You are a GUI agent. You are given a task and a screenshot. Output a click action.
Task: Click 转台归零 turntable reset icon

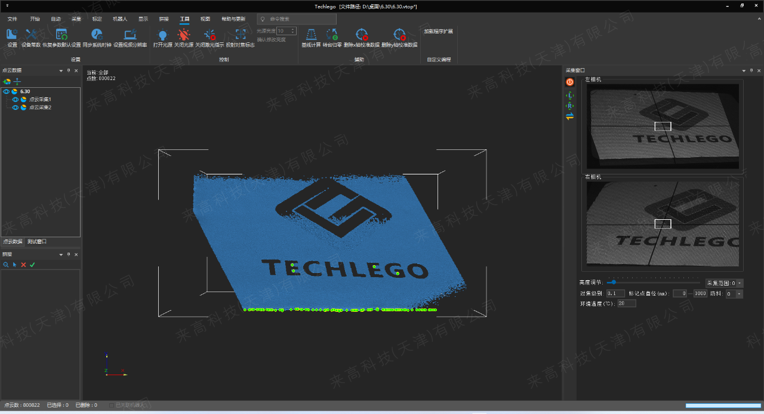(x=332, y=35)
